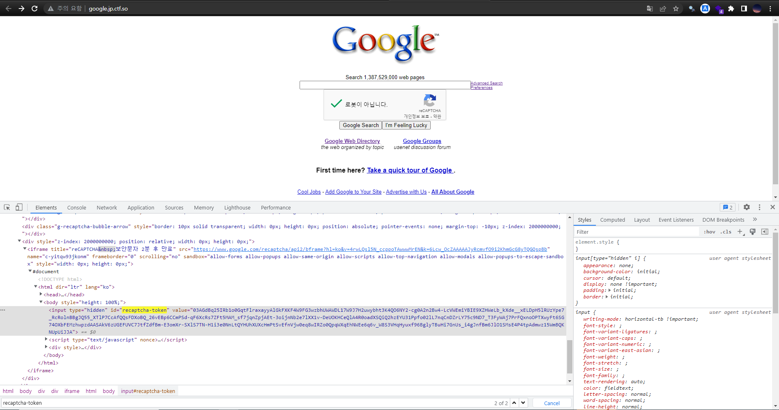Open the Event Listeners tab
The image size is (779, 410).
click(x=676, y=220)
